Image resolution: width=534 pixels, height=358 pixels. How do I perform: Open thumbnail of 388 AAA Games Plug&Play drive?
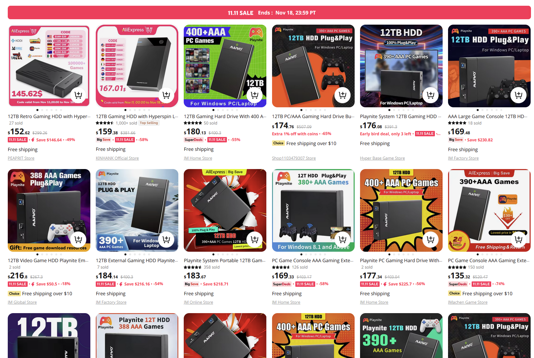point(49,210)
